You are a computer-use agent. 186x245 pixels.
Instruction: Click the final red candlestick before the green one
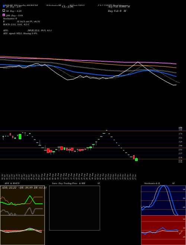[134, 157]
